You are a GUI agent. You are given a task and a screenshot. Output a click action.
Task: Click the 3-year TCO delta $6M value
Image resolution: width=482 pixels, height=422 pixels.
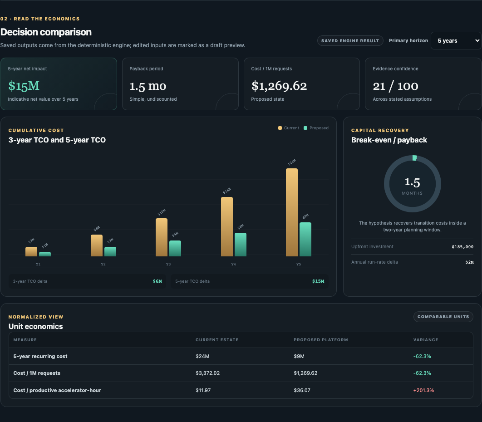(x=157, y=281)
